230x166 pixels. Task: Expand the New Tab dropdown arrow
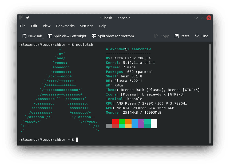point(43,39)
